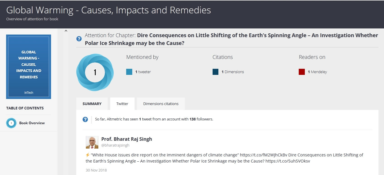This screenshot has height=175, width=384.
Task: Open Book Overview in table of contents
Action: (x=32, y=123)
